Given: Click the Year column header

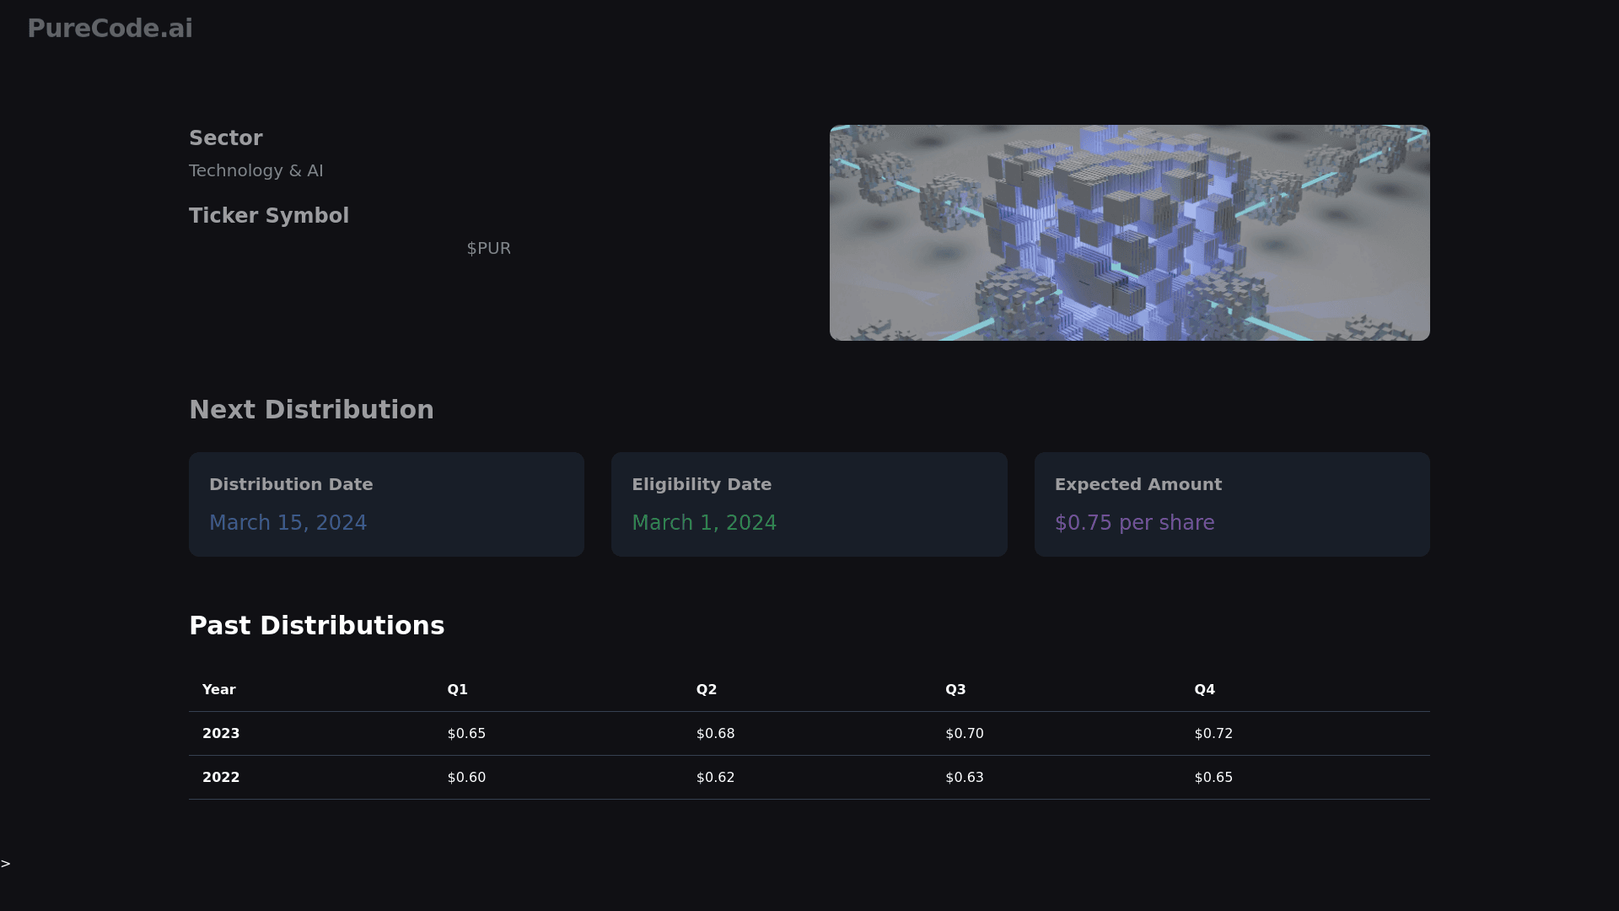Looking at the screenshot, I should (x=219, y=689).
